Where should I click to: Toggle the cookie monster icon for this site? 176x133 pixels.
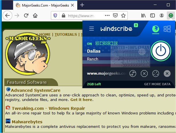[156, 74]
